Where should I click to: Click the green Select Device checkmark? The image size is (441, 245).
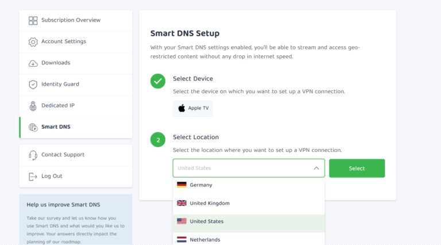click(158, 81)
